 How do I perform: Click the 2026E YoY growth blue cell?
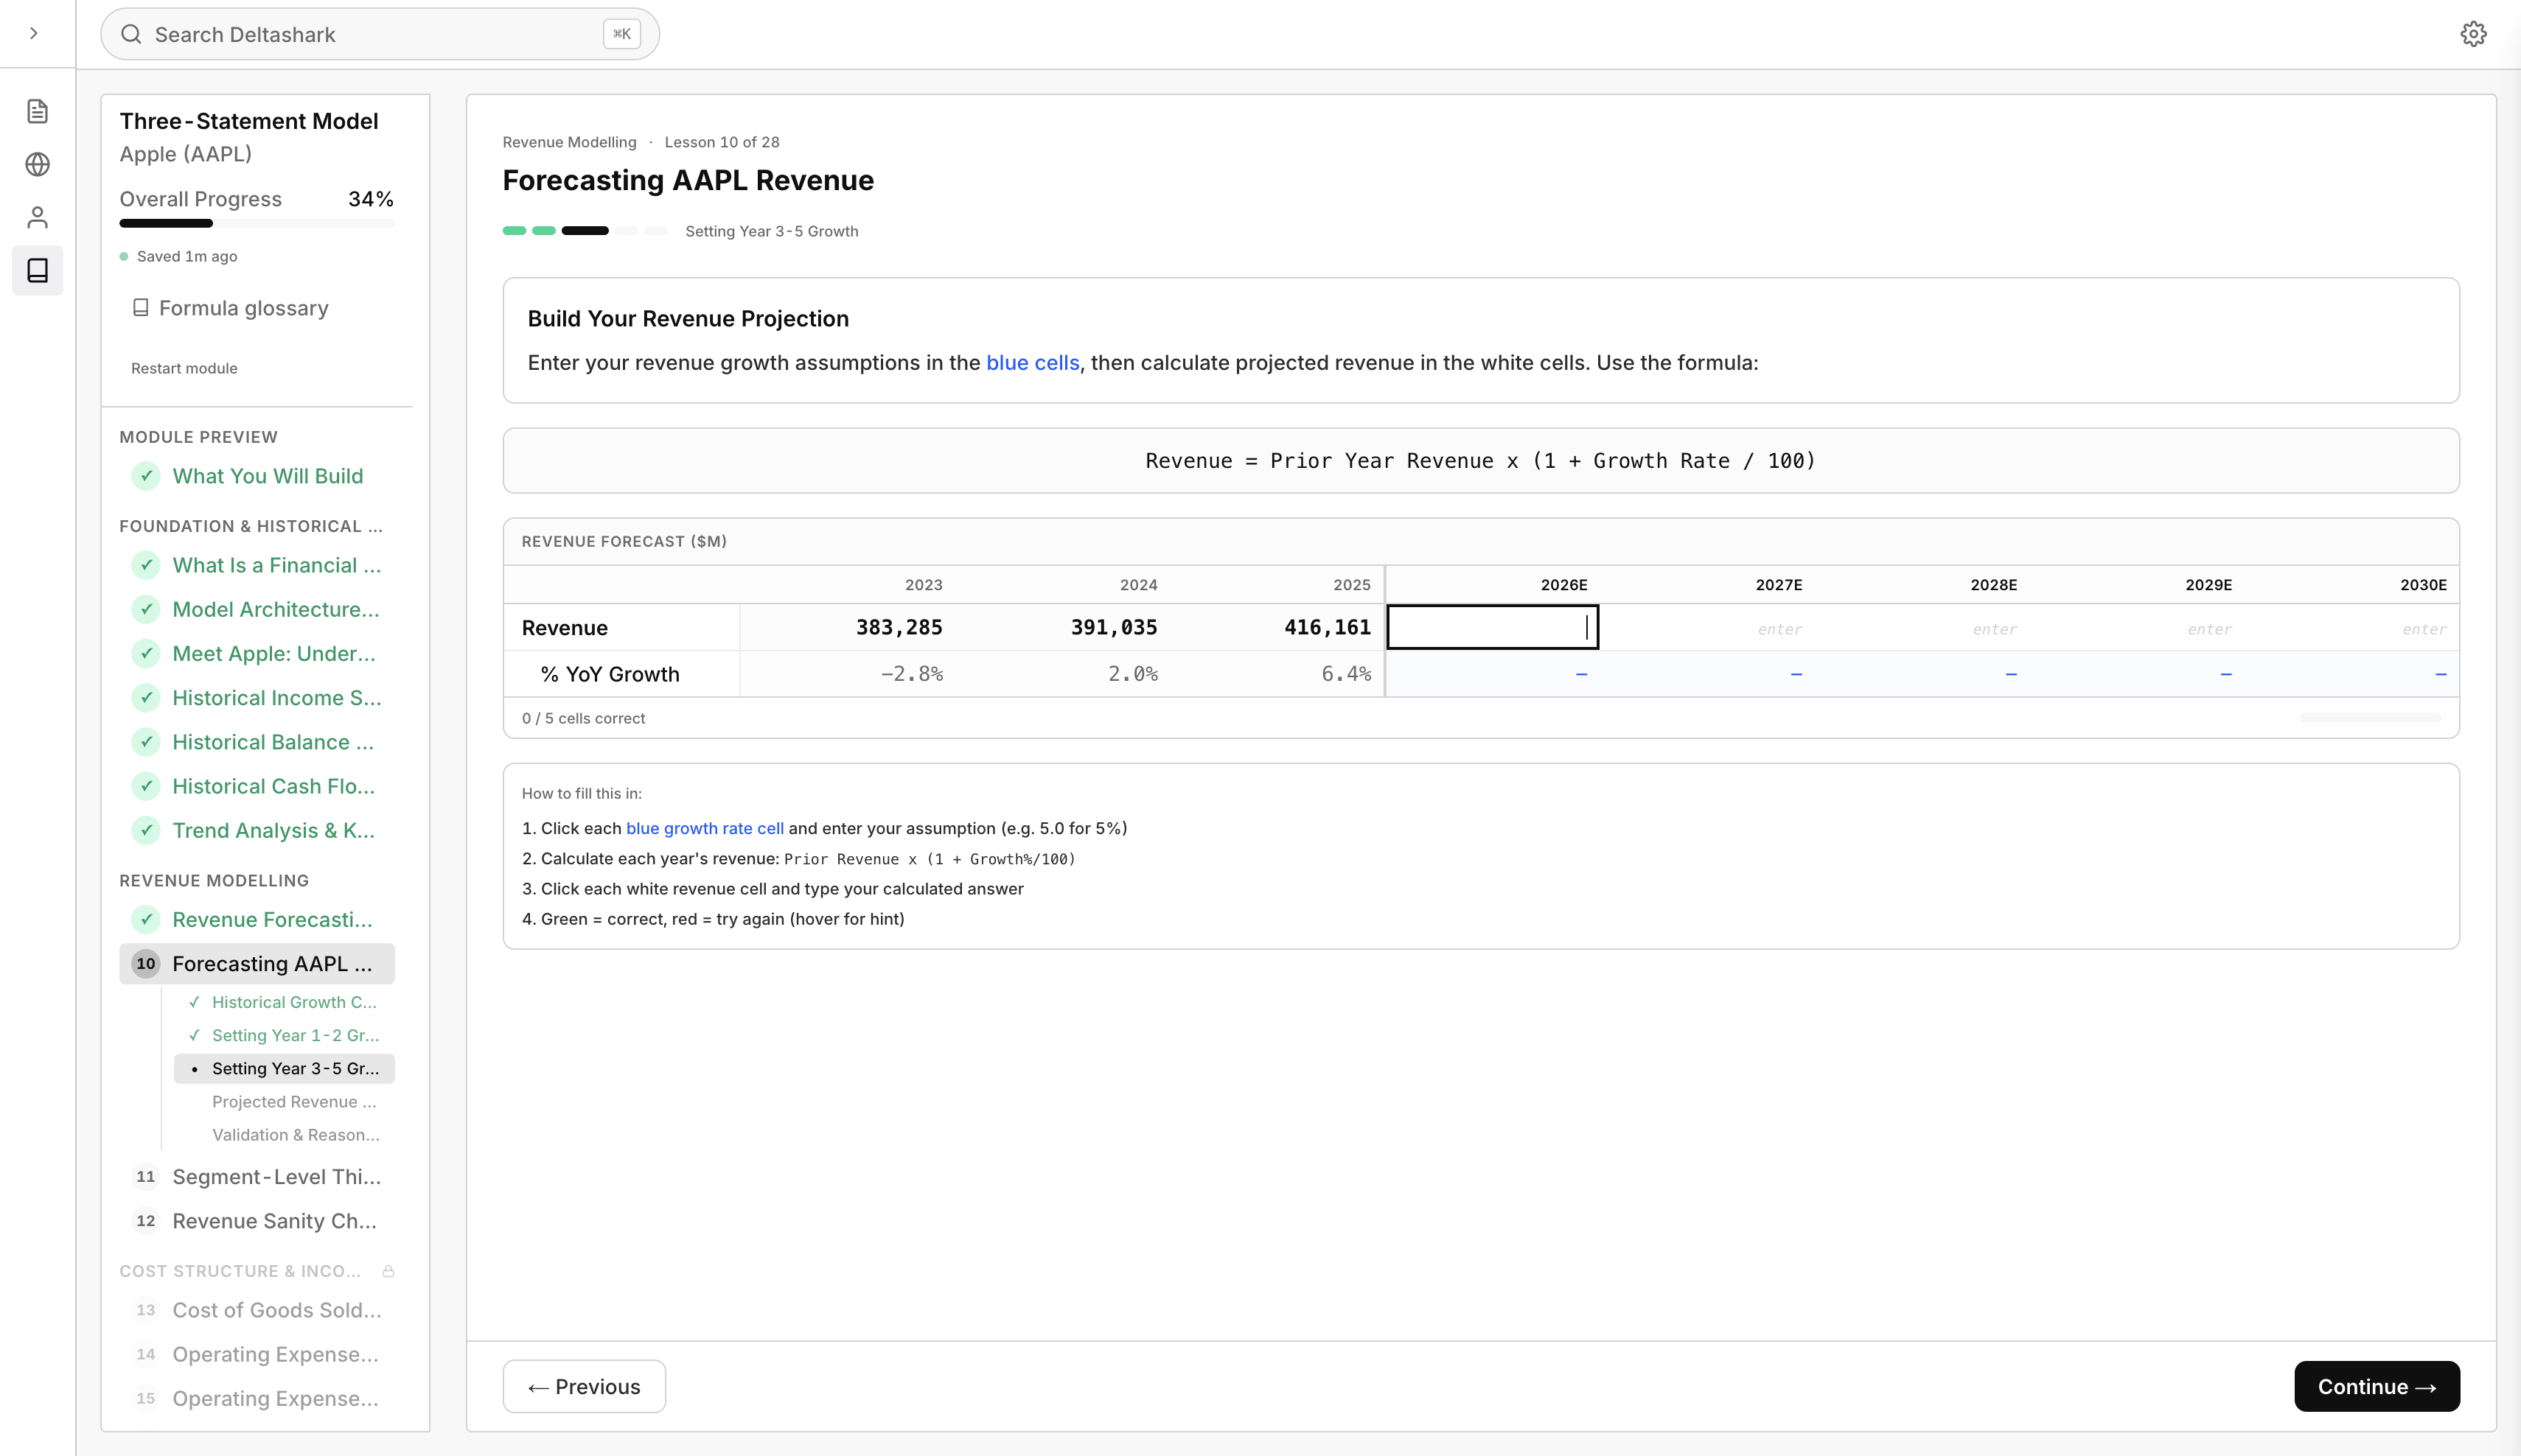click(1493, 674)
